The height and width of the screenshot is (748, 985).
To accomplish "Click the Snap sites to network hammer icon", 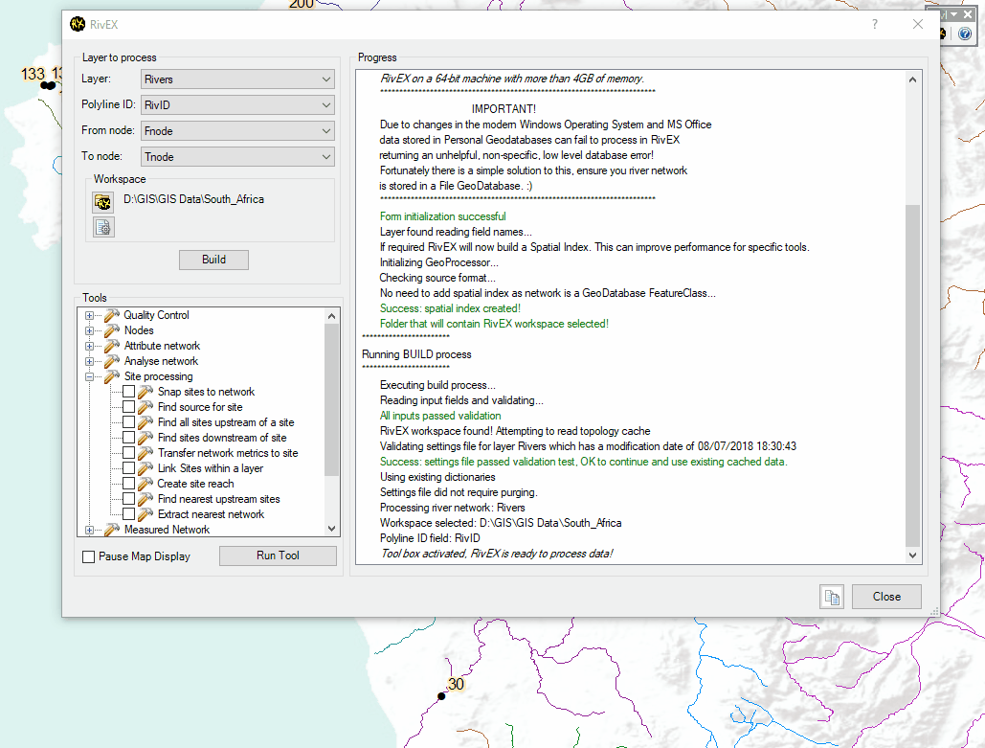I will coord(146,392).
